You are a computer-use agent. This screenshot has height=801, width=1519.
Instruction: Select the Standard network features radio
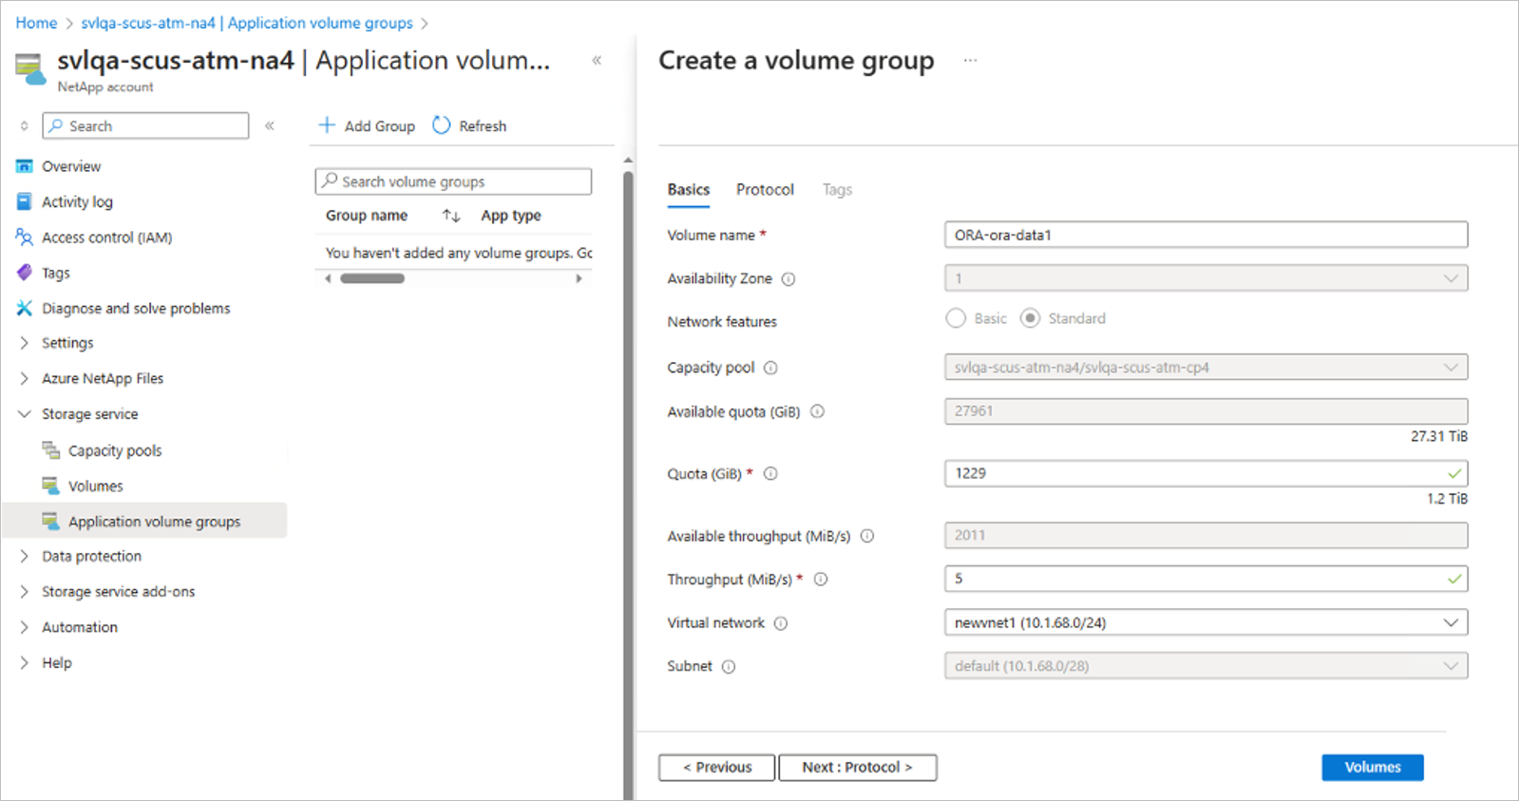(x=1030, y=318)
